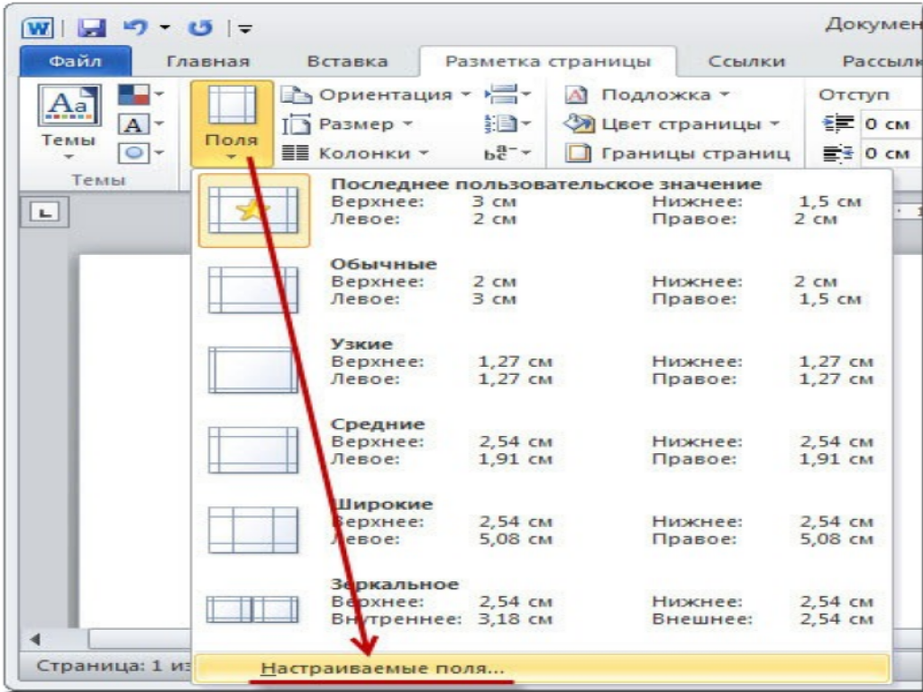Screen dimensions: 923x692
Task: Select the Средние margins preset
Action: click(x=542, y=451)
